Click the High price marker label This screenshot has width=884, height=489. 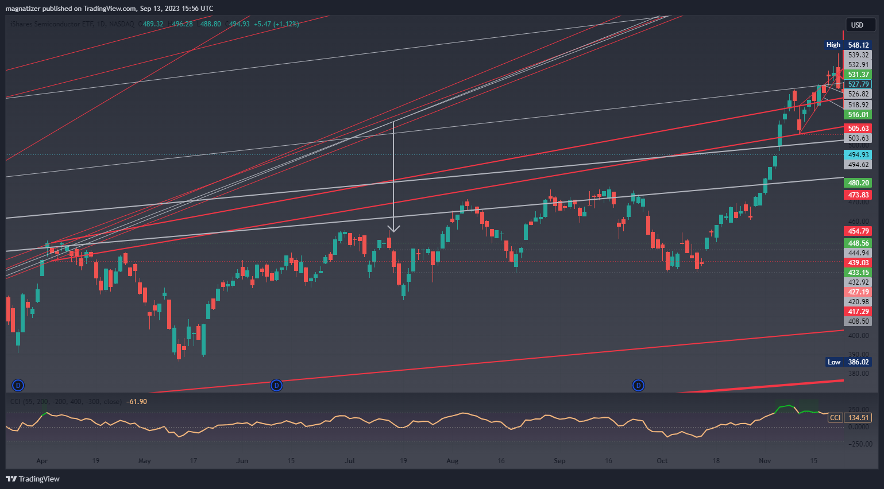(x=833, y=45)
